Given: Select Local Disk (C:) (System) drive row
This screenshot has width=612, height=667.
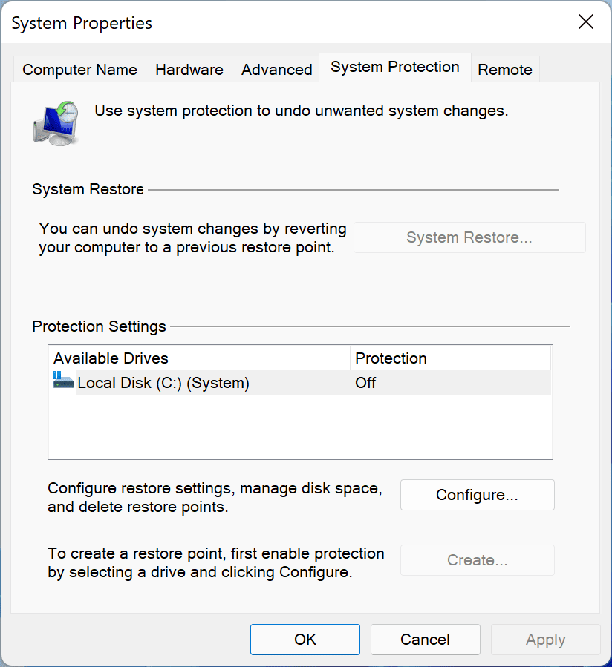Looking at the screenshot, I should tap(301, 382).
